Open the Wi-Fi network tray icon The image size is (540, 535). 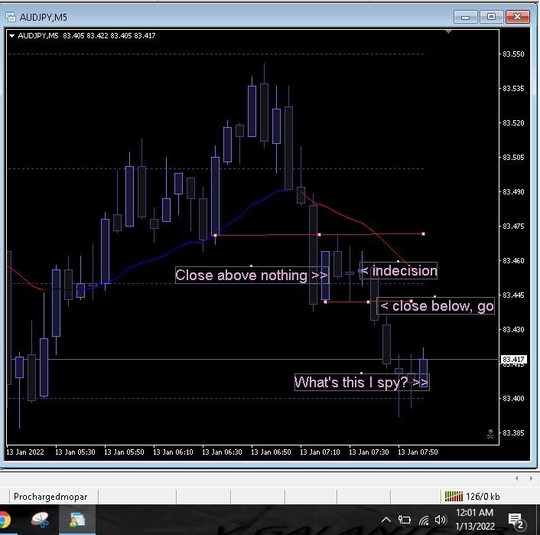[424, 520]
